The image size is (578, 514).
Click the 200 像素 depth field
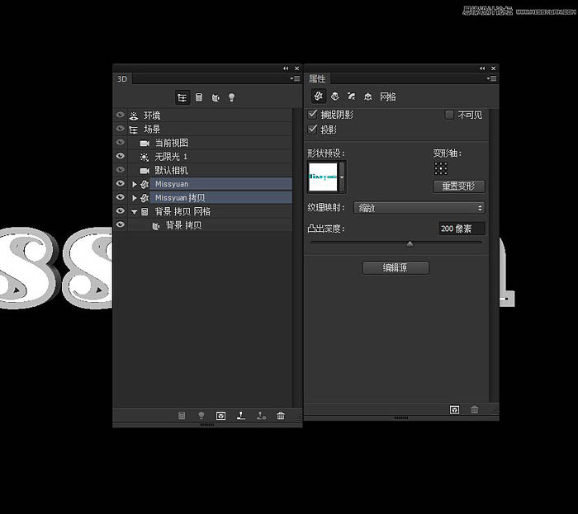click(462, 229)
